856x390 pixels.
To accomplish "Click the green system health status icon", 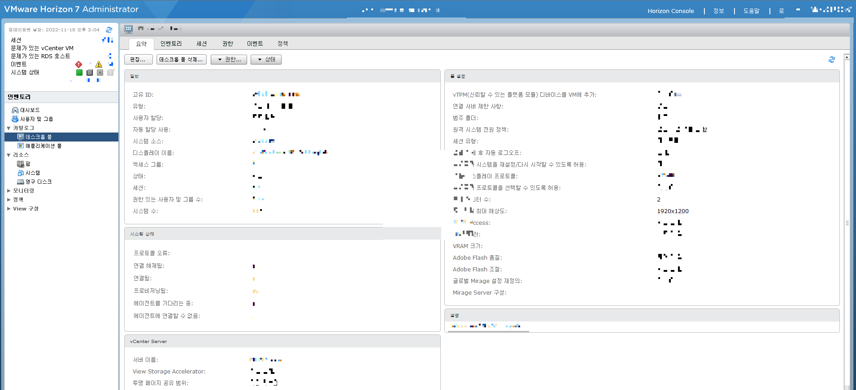I will pos(79,73).
